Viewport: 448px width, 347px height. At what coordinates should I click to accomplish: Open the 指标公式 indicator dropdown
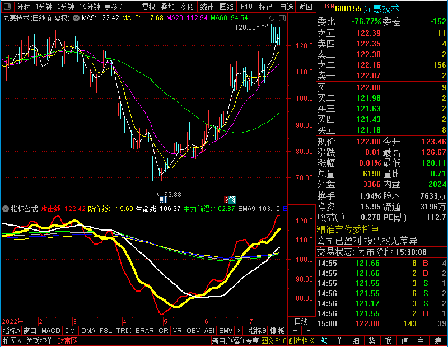point(6,209)
